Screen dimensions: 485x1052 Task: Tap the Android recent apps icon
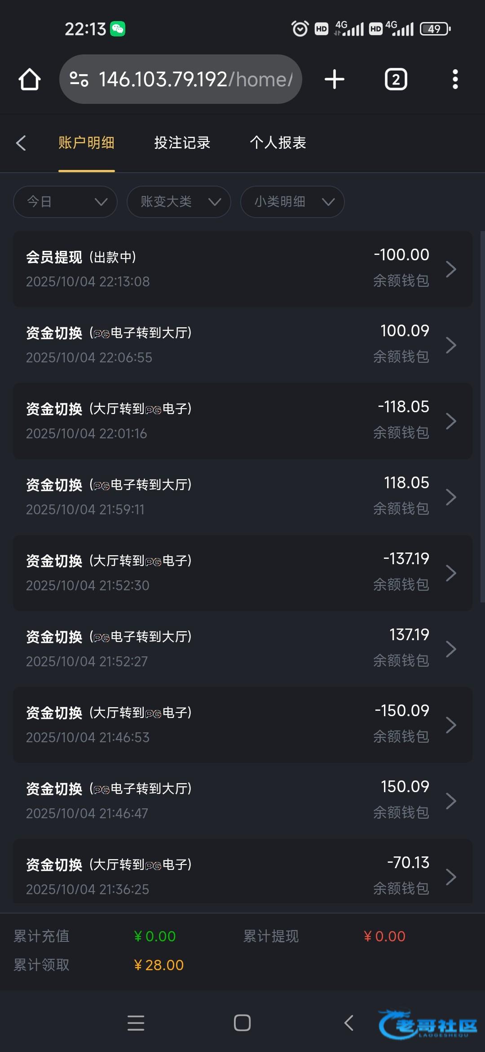[136, 1023]
